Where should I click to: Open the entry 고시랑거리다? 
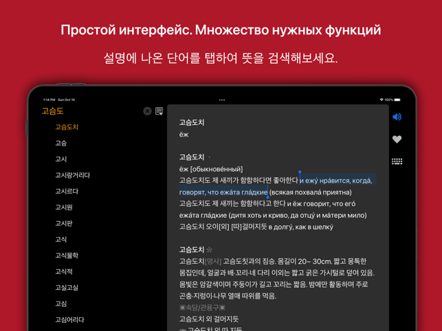(x=72, y=175)
